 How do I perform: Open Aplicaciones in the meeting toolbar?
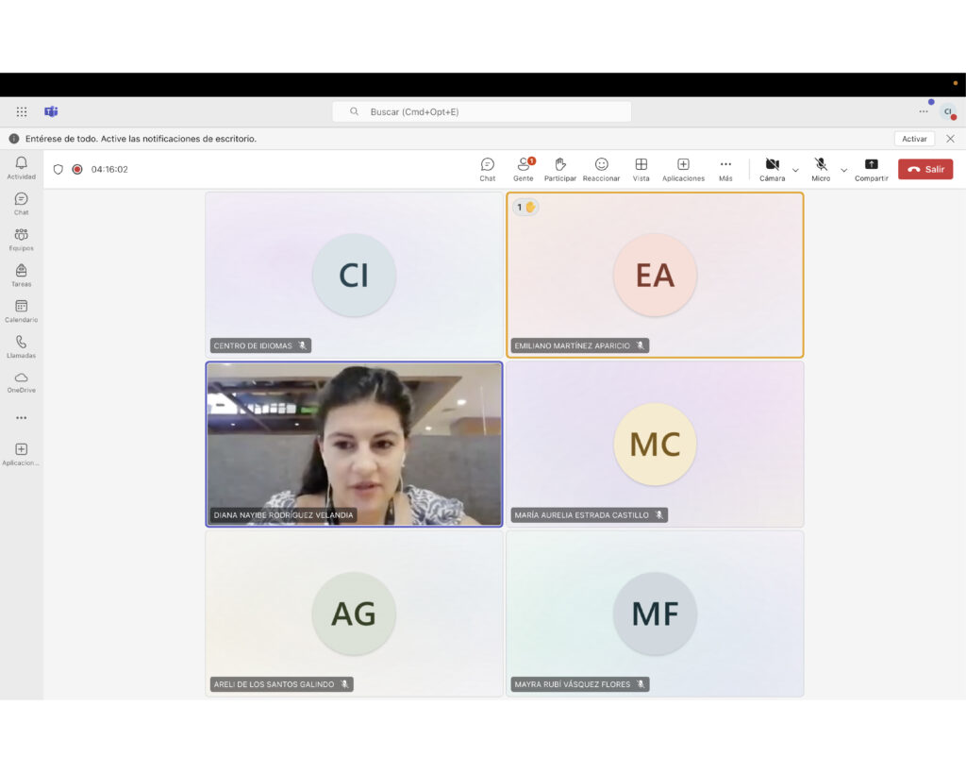pyautogui.click(x=683, y=170)
